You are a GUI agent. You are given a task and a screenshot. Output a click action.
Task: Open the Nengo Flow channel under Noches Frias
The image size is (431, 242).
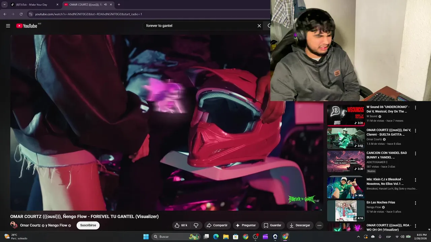tap(373, 207)
